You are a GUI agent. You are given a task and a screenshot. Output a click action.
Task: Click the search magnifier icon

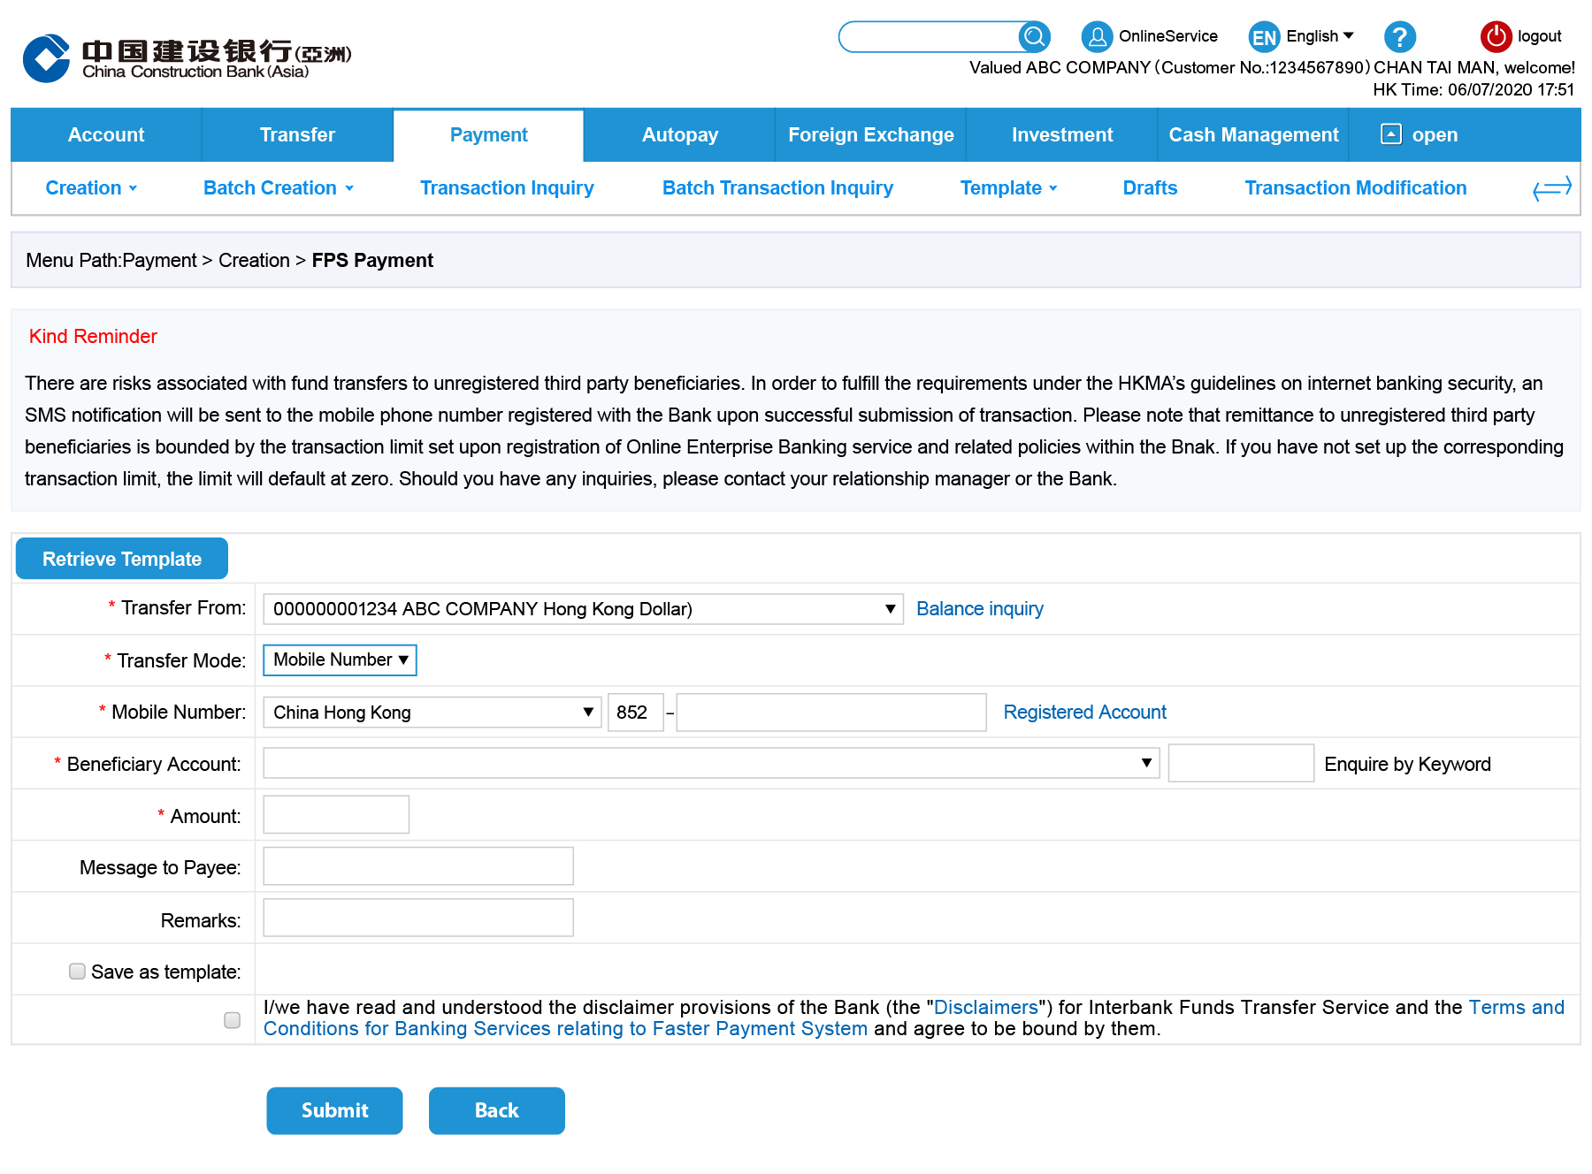point(1034,36)
